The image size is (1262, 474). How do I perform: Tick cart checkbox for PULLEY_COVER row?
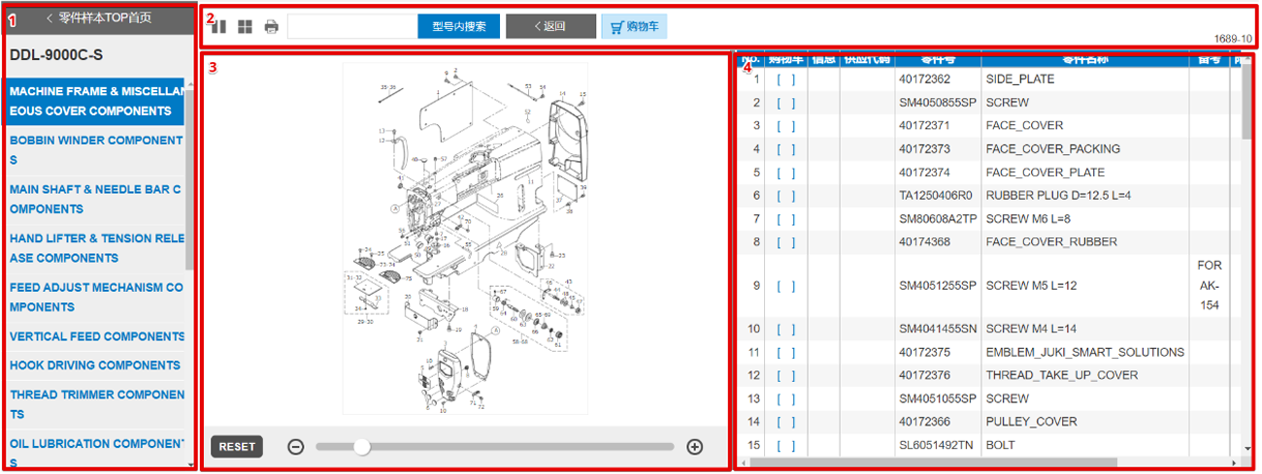785,423
